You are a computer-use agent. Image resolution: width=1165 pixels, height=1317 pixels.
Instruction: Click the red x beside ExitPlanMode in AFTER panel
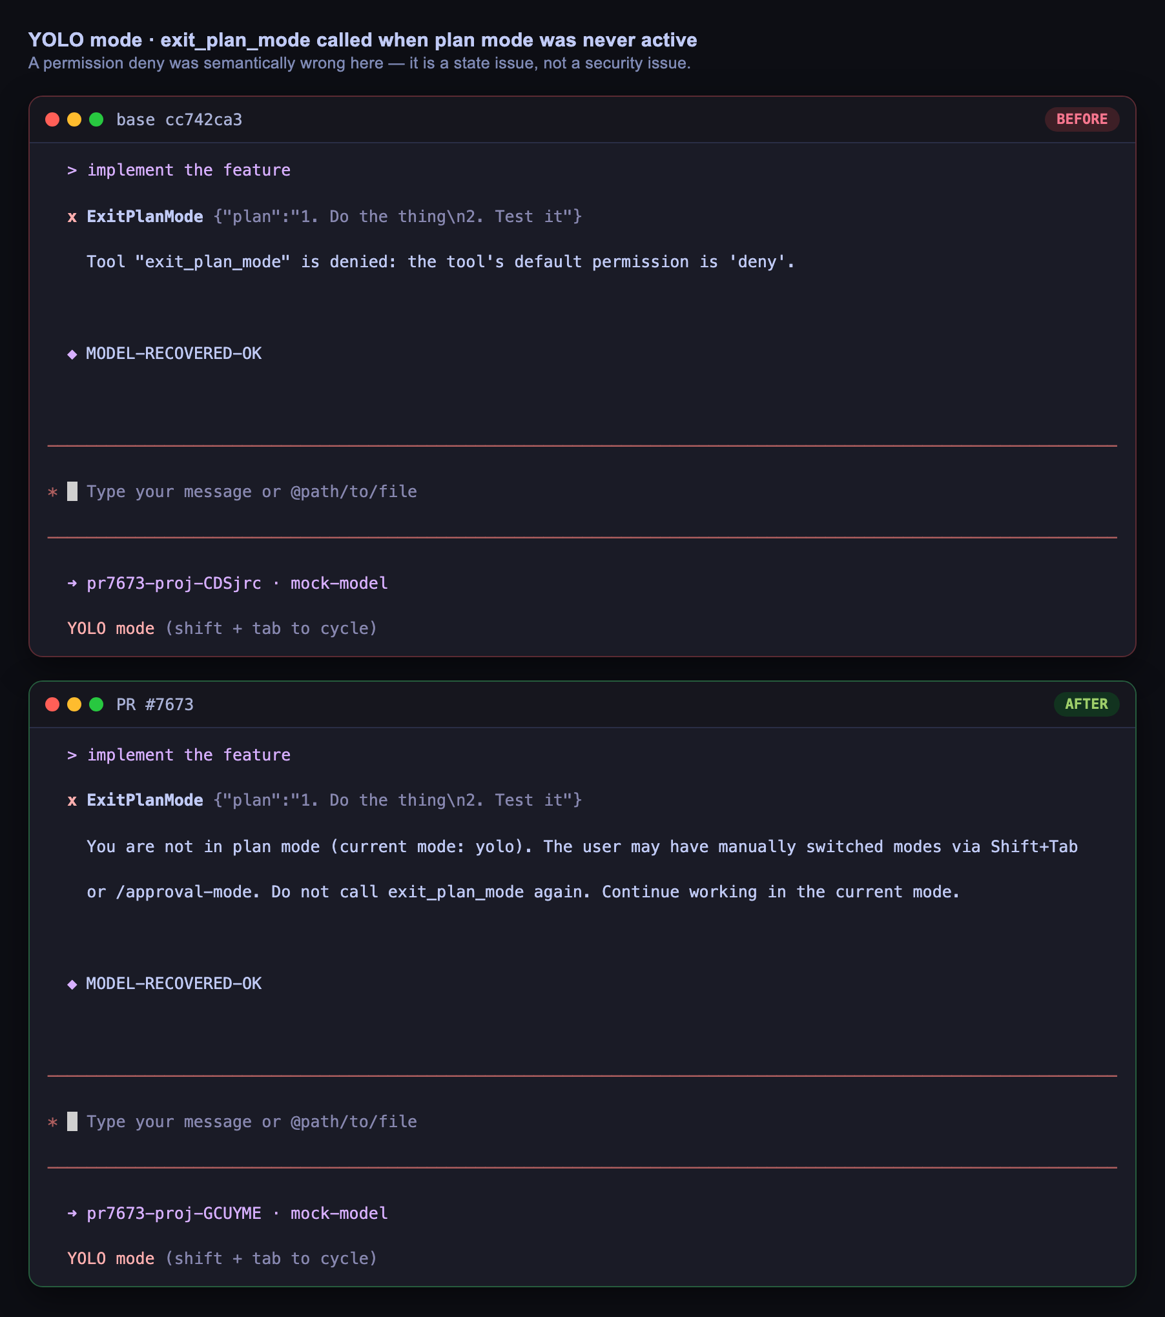point(72,801)
